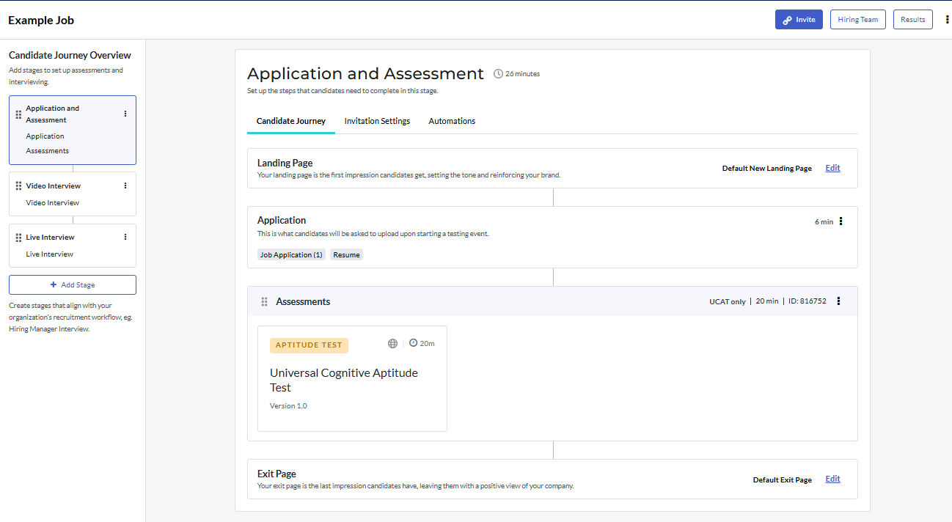
Task: Click the clock icon beside 20m
Action: coord(413,343)
